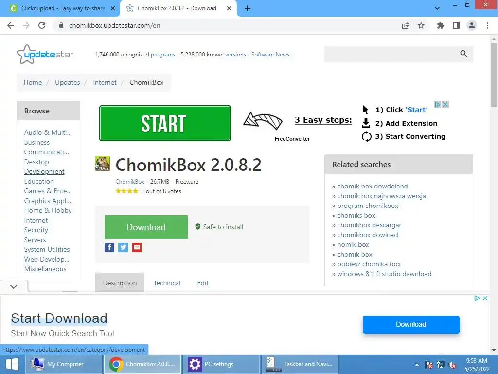This screenshot has height=374, width=498.
Task: Click AdChoices icon on bottom ad
Action: point(477,299)
